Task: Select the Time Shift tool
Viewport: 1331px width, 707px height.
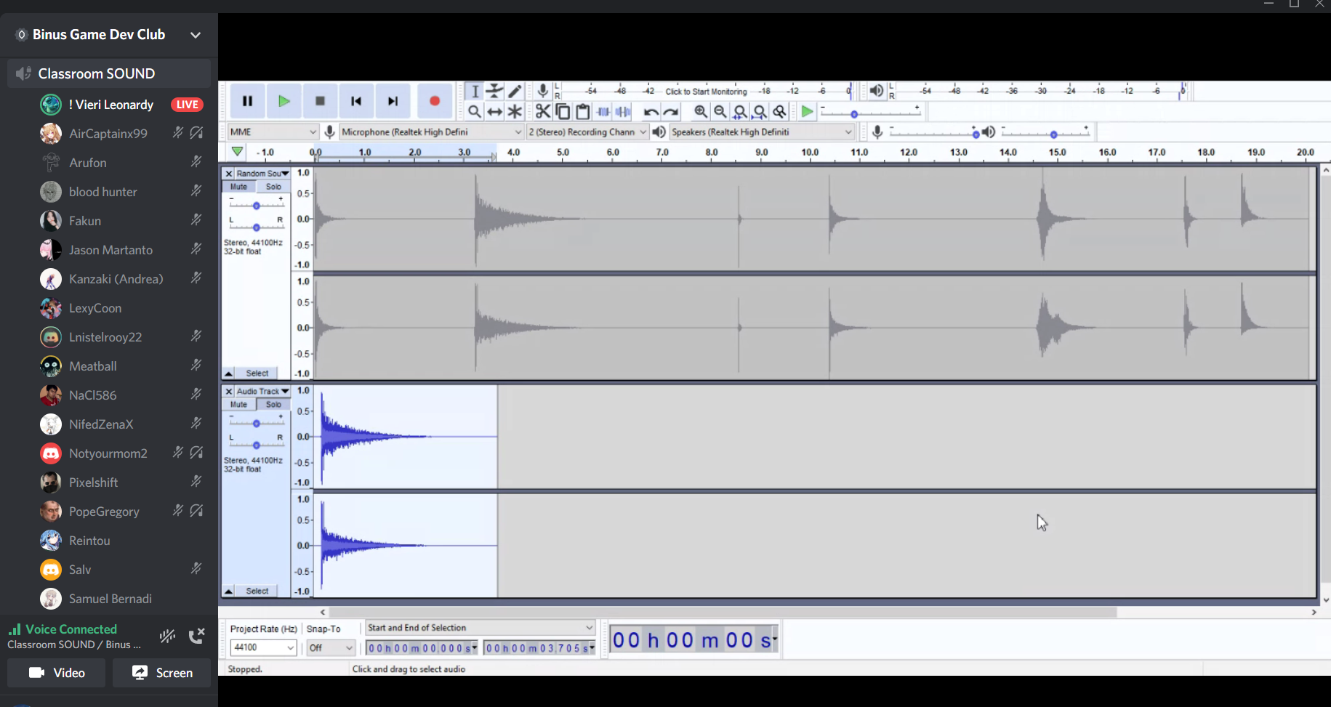Action: pyautogui.click(x=495, y=111)
